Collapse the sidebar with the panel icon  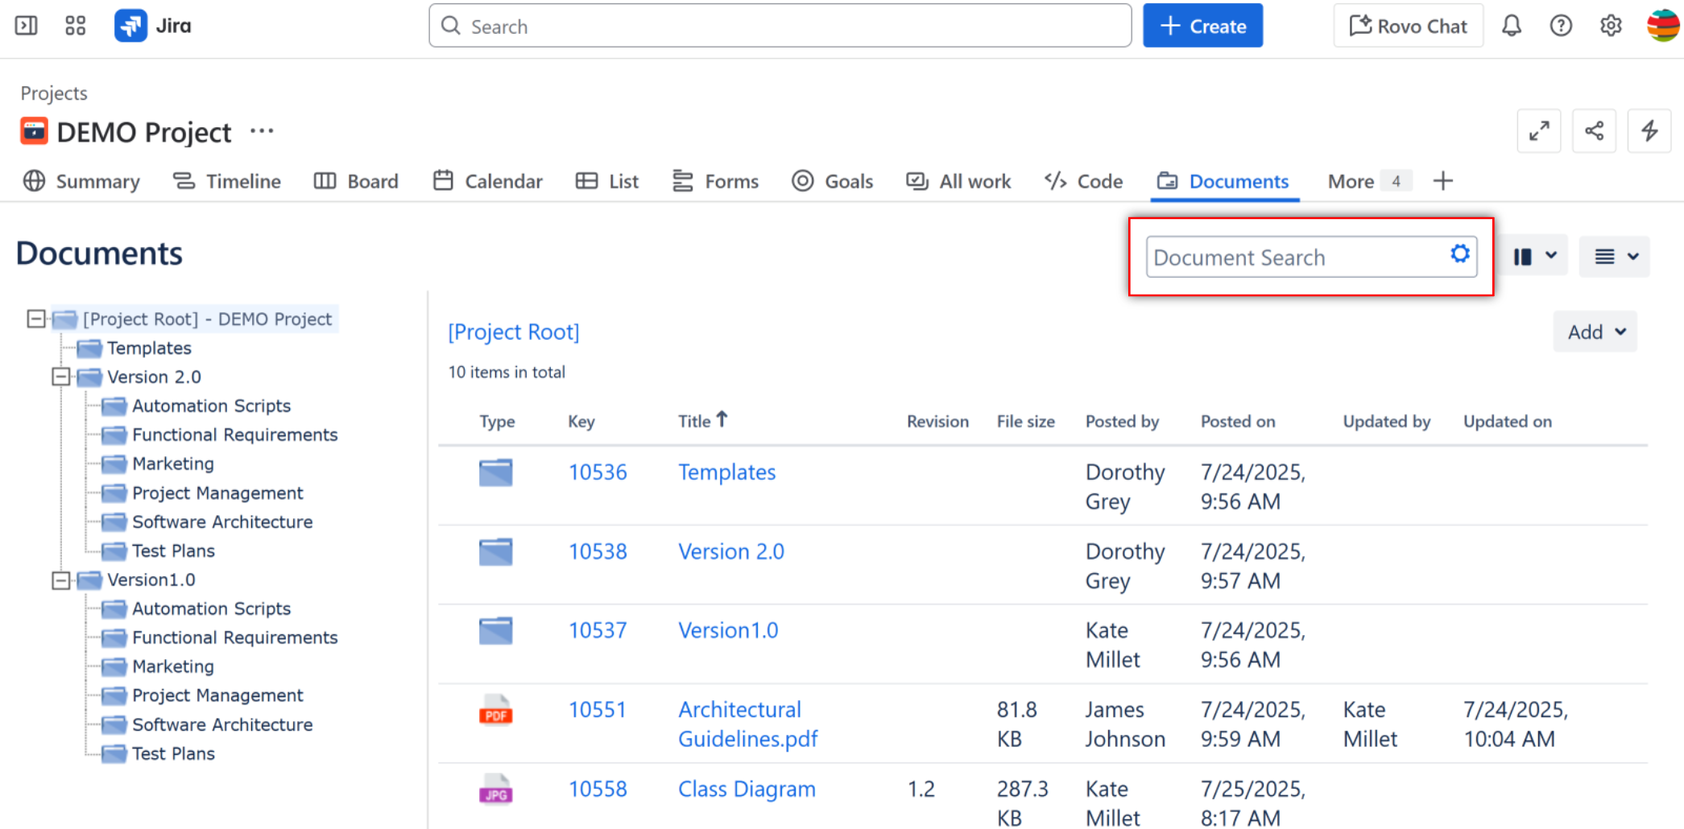point(26,26)
